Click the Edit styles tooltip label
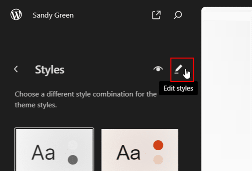The width and height of the screenshot is (252, 171). coord(178,88)
